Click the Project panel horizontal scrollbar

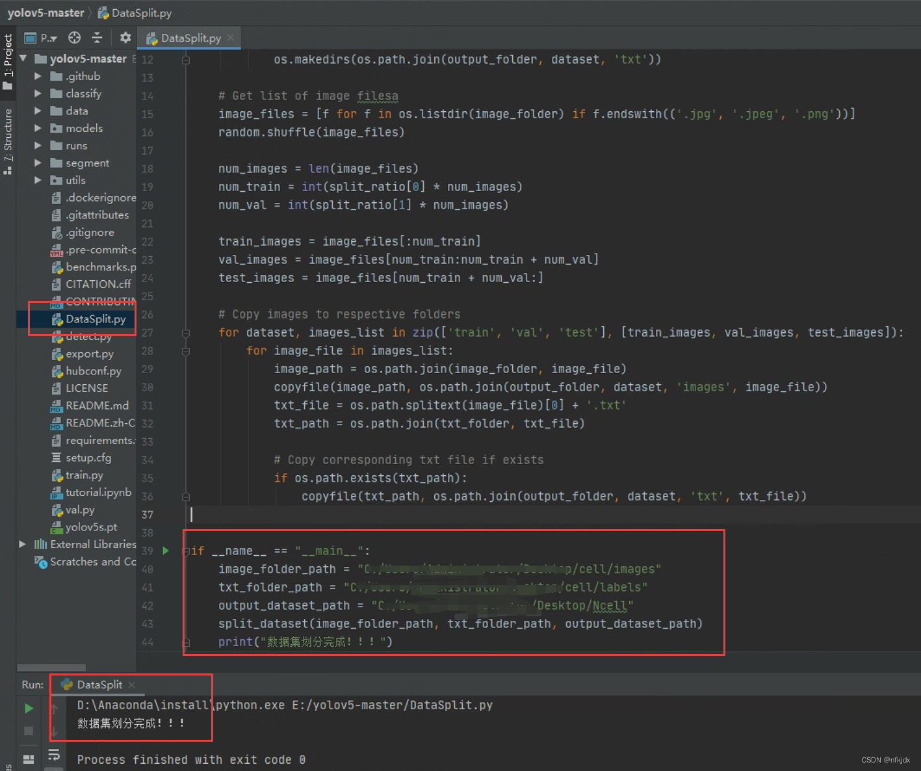(x=51, y=667)
